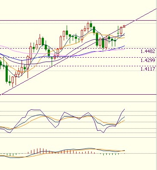Image resolution: width=157 pixels, height=170 pixels.
Task: Click the 1.4482 price level label
Action: (x=148, y=51)
